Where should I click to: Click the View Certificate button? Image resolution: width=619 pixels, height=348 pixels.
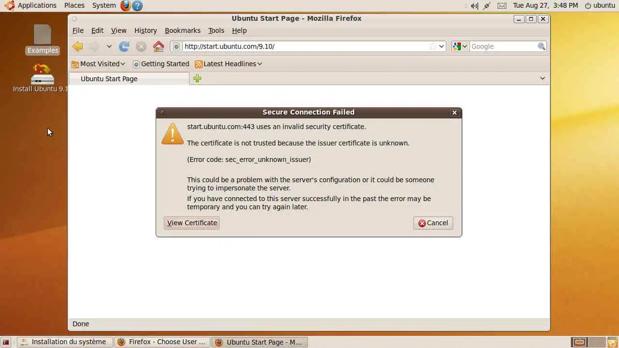click(192, 223)
